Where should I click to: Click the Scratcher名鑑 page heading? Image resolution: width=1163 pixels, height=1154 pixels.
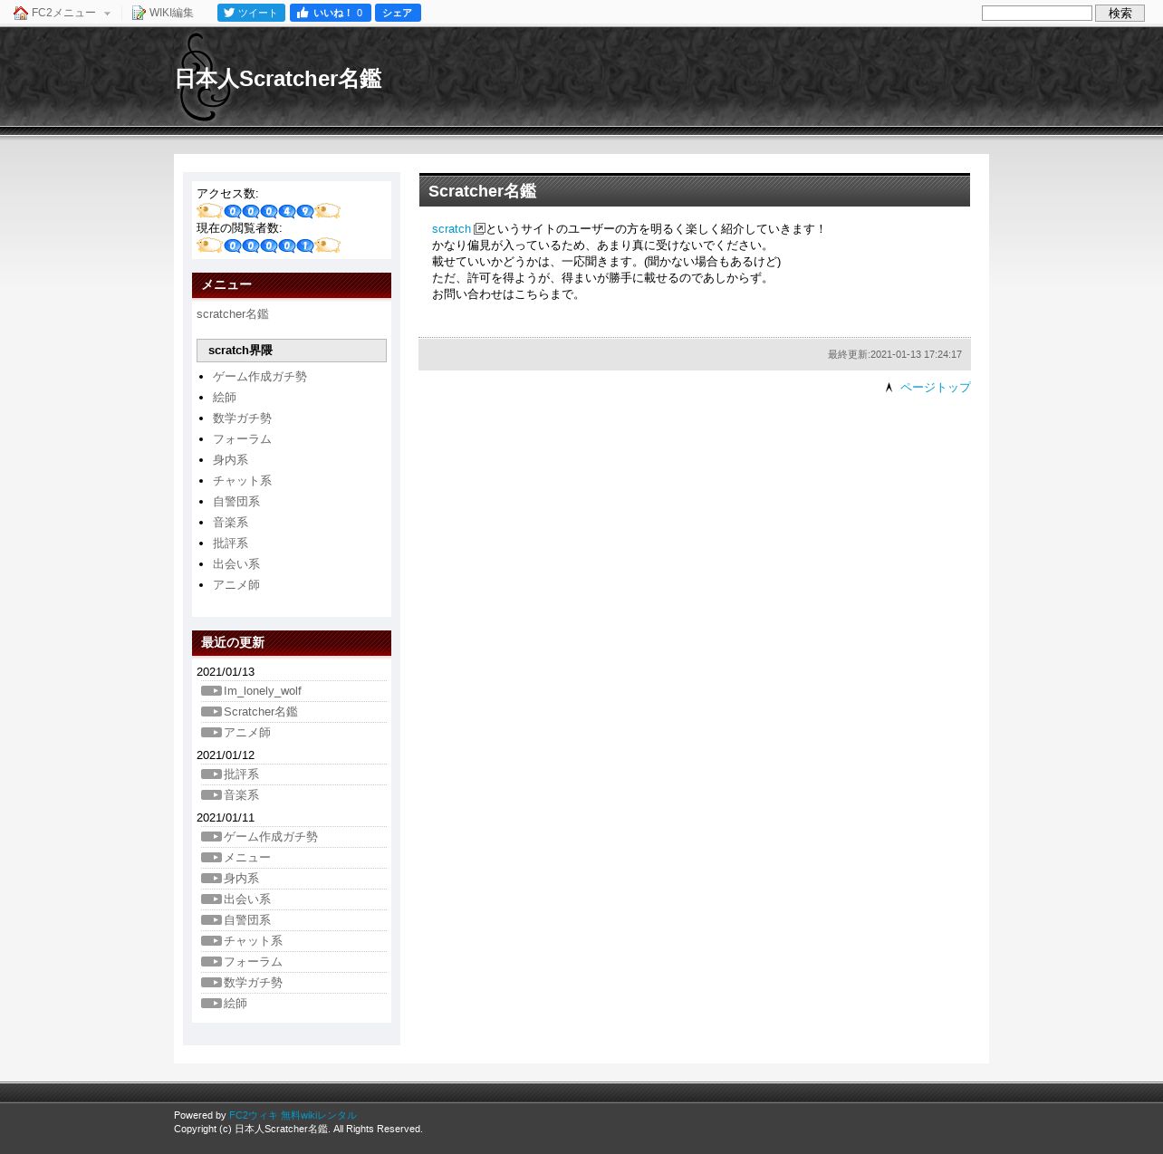[x=482, y=191]
